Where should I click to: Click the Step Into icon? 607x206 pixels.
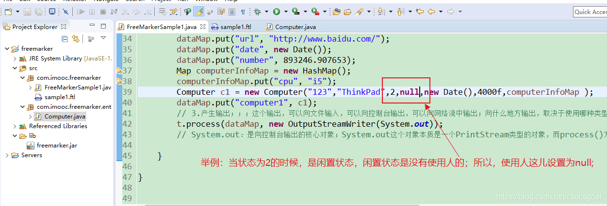pos(125,12)
